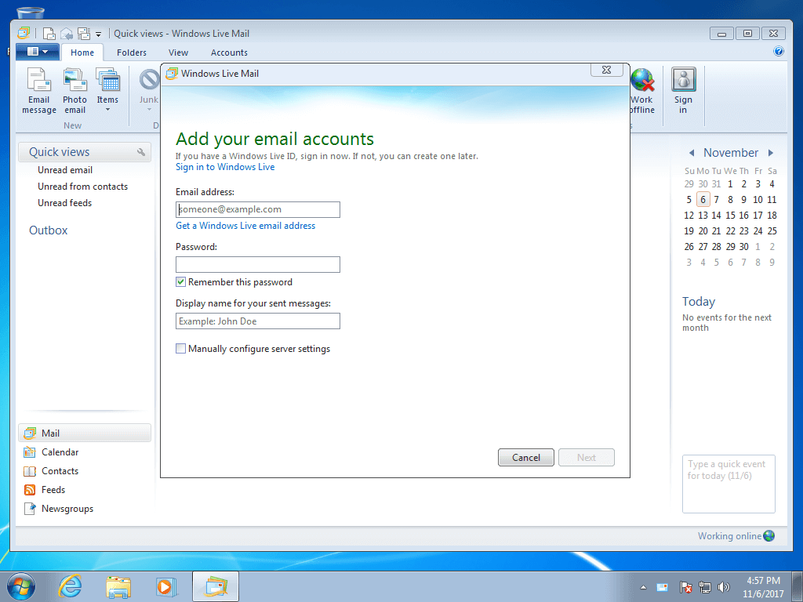Click the quick access Reply icon

pos(67,34)
